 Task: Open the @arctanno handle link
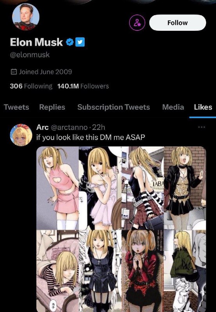click(x=70, y=128)
